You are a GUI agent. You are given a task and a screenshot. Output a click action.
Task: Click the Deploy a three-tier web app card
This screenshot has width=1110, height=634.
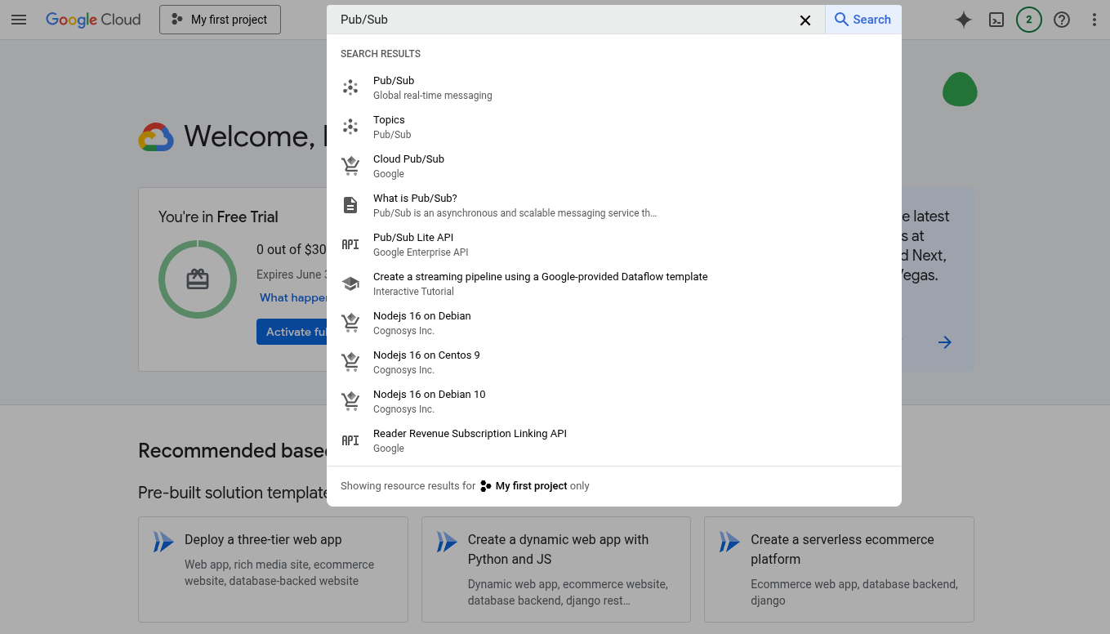pyautogui.click(x=273, y=569)
